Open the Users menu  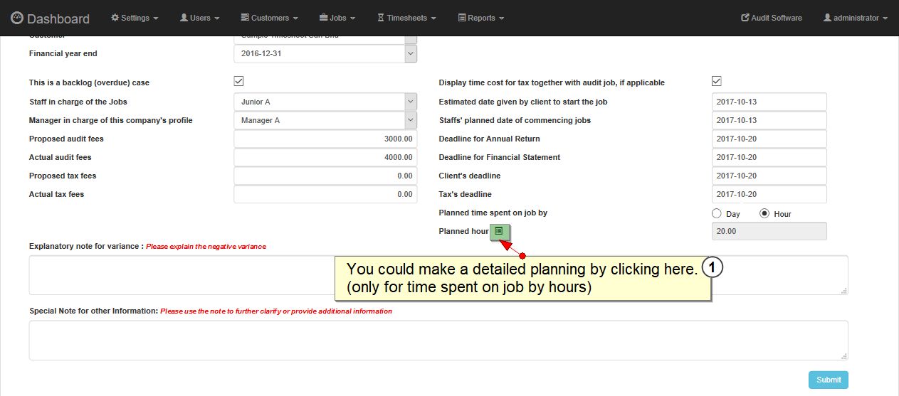click(200, 18)
